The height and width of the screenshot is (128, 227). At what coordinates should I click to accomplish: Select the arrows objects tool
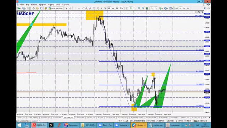click(121, 8)
